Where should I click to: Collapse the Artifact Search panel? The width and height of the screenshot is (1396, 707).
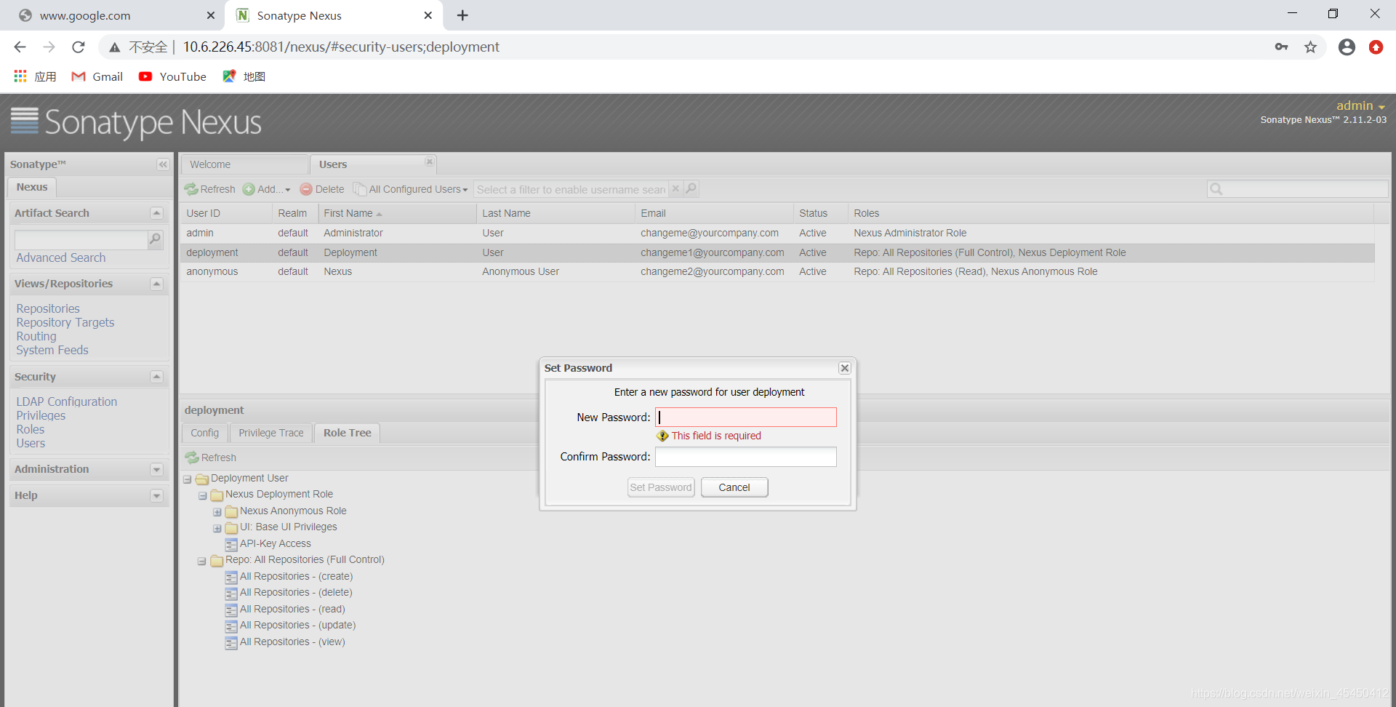click(156, 213)
